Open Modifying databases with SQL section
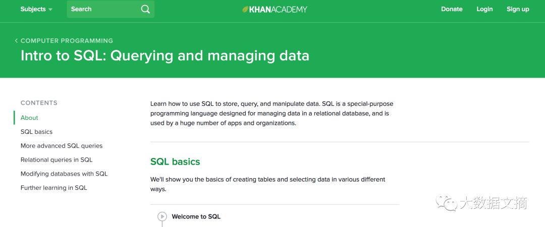 (x=64, y=174)
